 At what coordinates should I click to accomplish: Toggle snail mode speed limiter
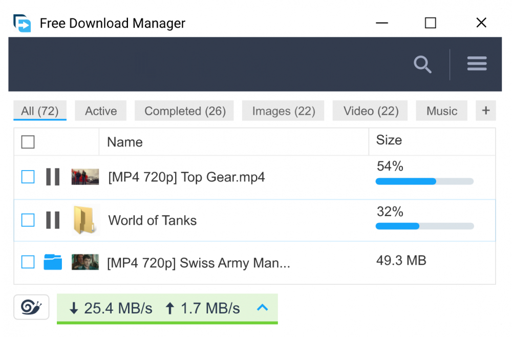click(31, 307)
